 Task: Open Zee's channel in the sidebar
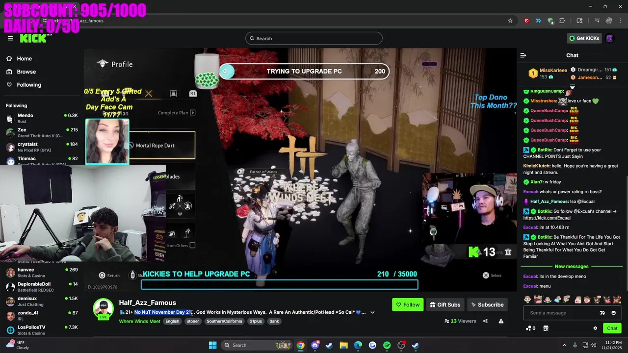(x=42, y=132)
